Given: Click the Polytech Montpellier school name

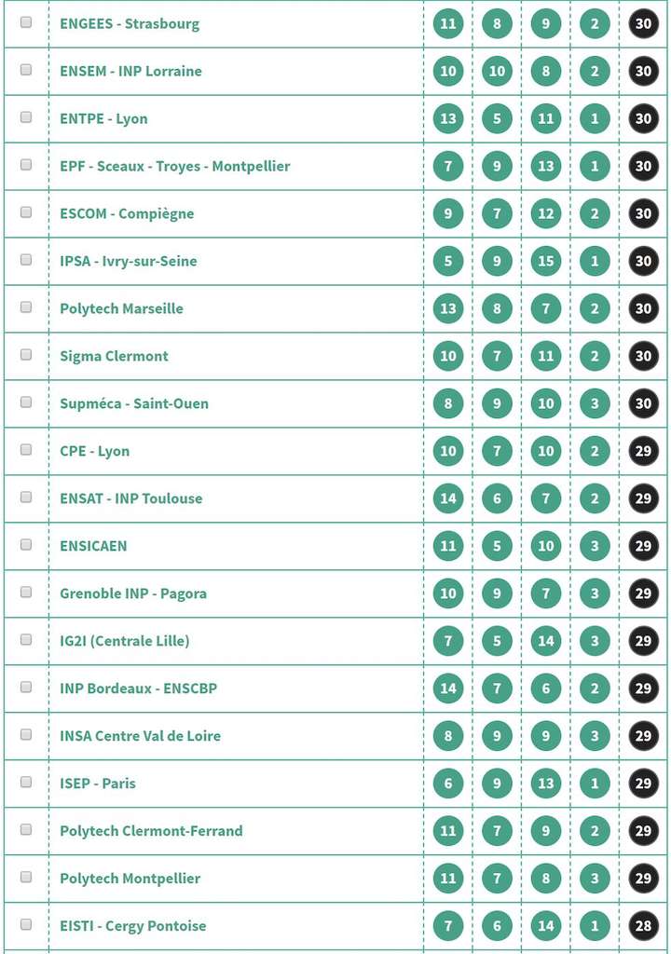Looking at the screenshot, I should [130, 879].
